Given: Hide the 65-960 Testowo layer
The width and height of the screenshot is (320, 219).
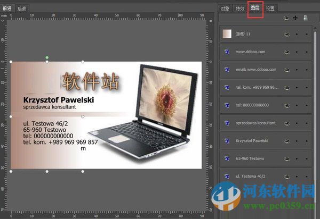Looking at the screenshot, I should [287, 159].
